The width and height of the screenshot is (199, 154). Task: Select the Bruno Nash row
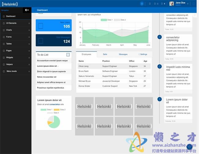(x=114, y=71)
